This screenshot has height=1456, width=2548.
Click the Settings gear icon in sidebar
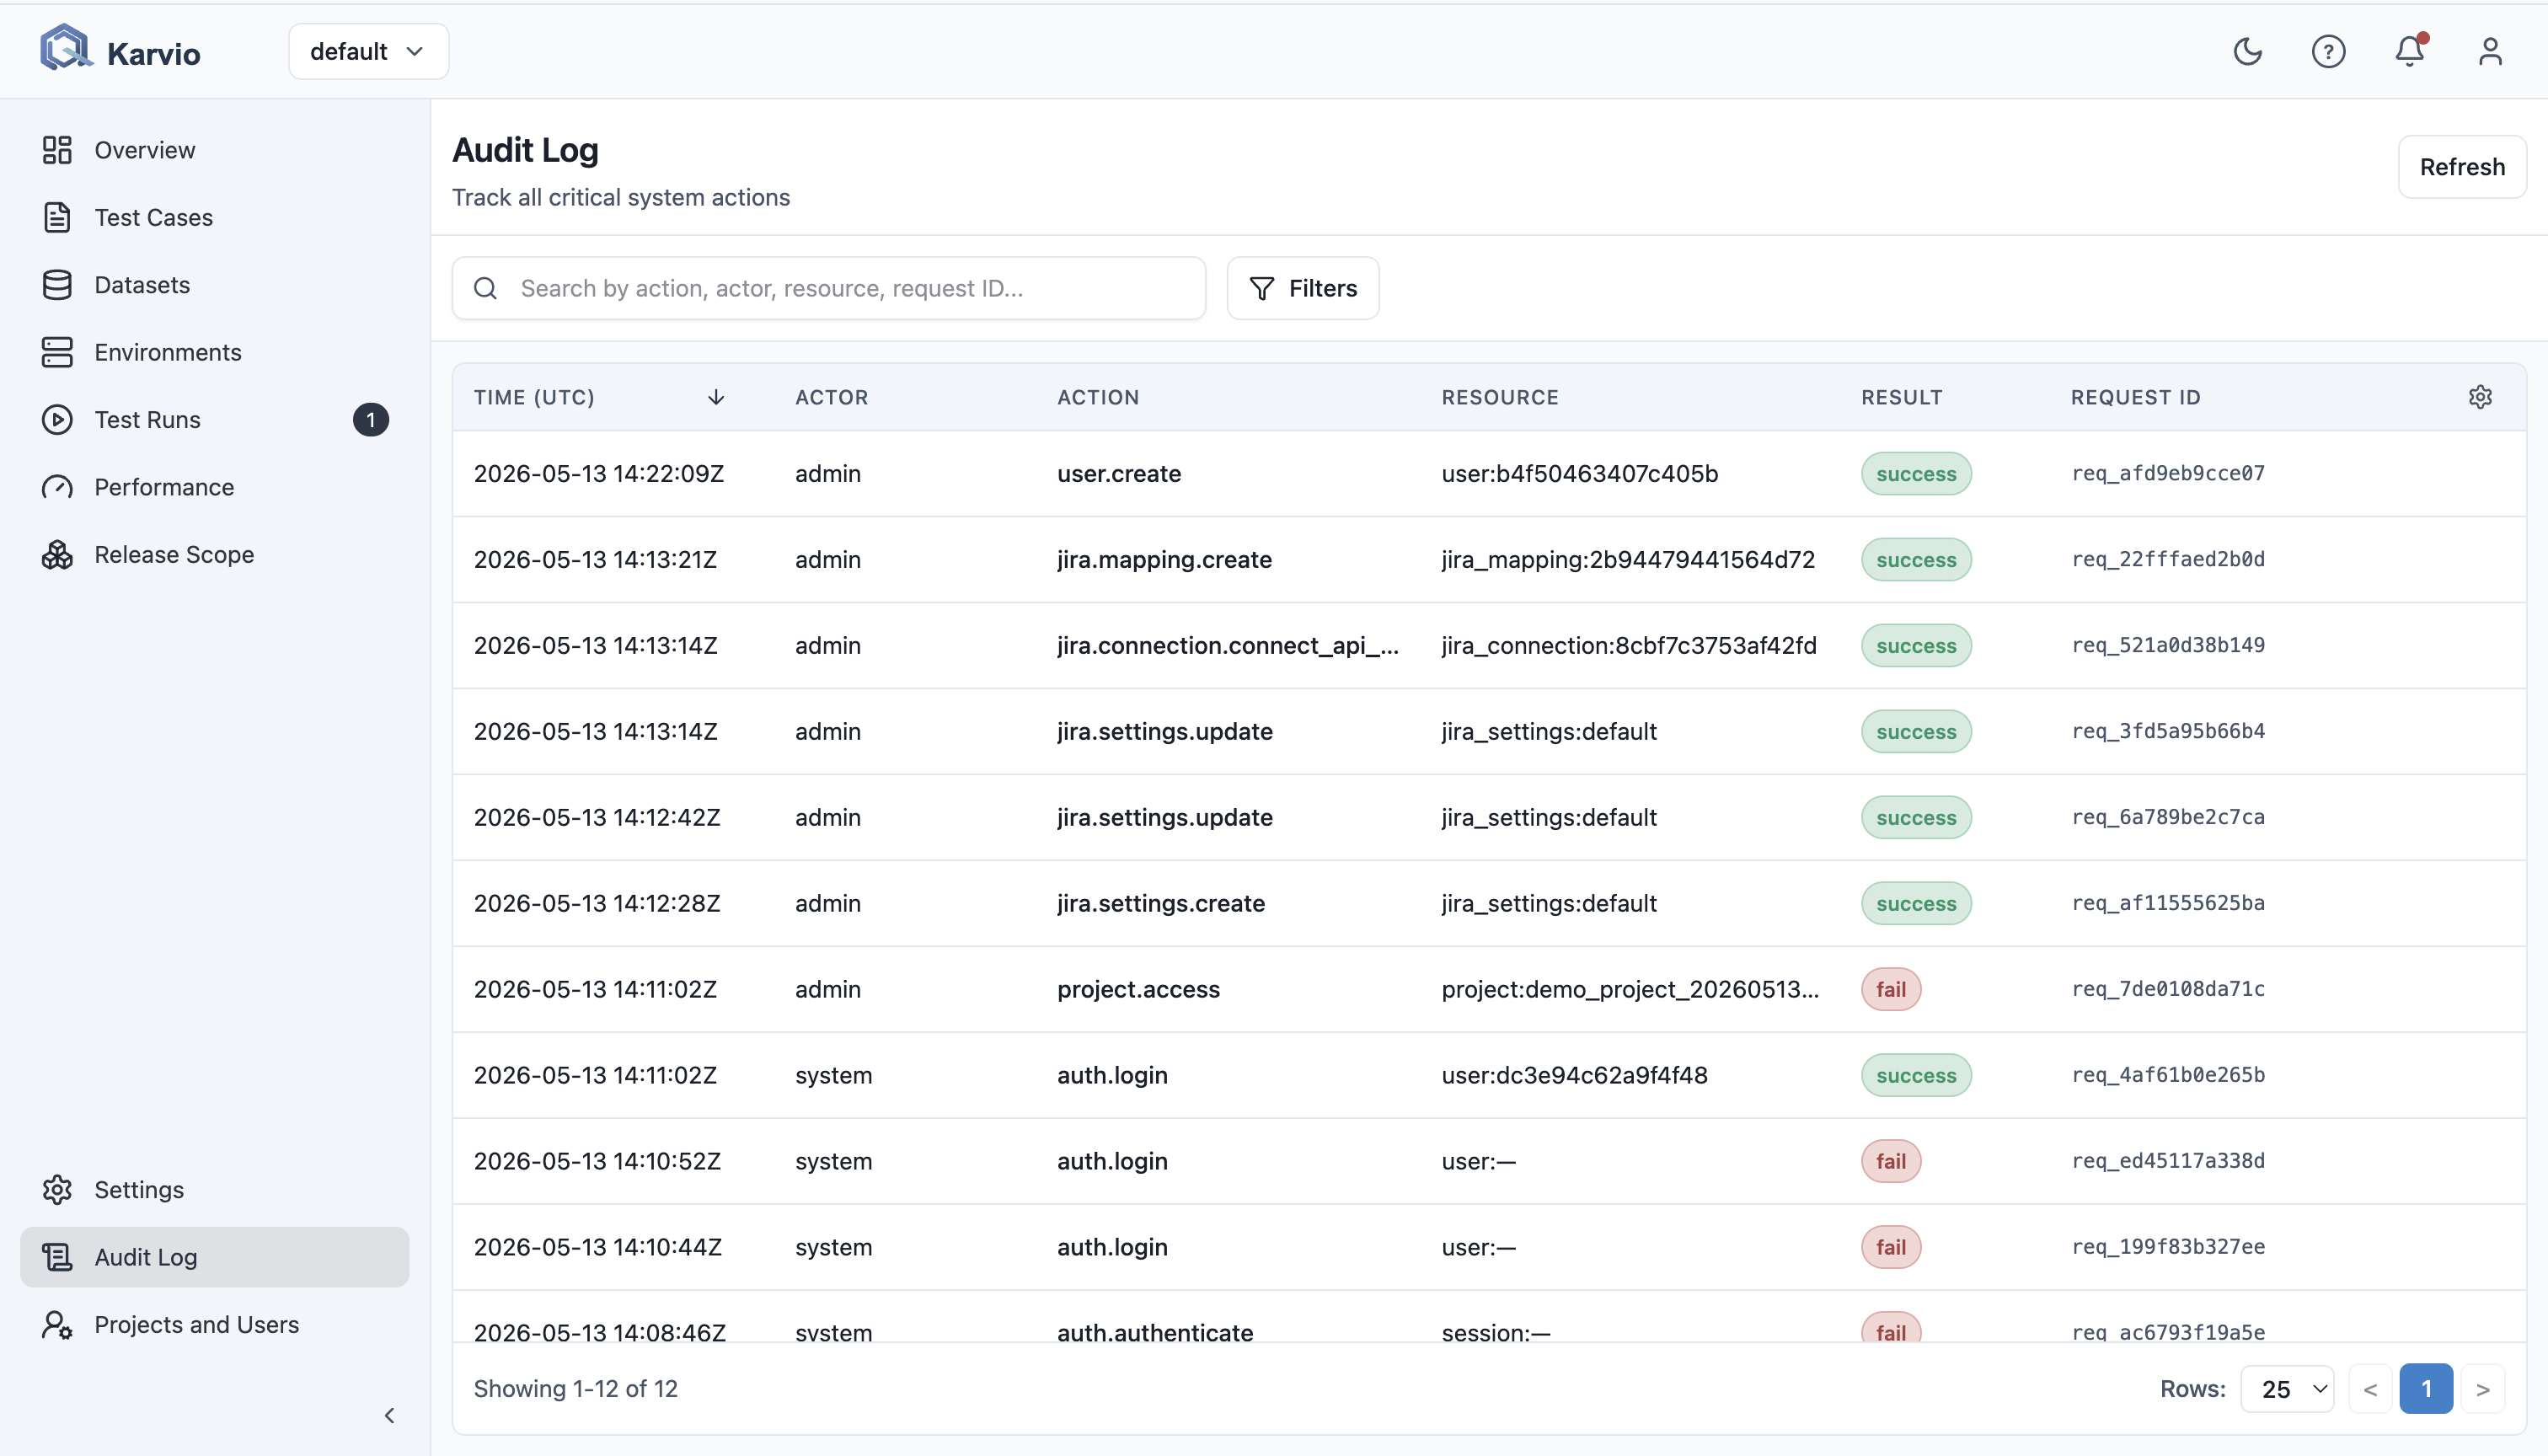57,1190
